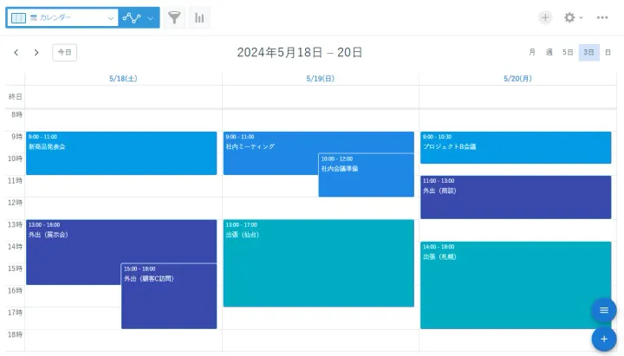Click the blue round menu button
The image size is (624, 356).
(x=603, y=310)
